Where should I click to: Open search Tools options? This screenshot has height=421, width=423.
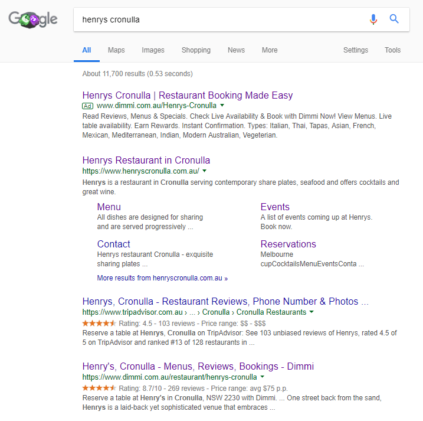392,50
